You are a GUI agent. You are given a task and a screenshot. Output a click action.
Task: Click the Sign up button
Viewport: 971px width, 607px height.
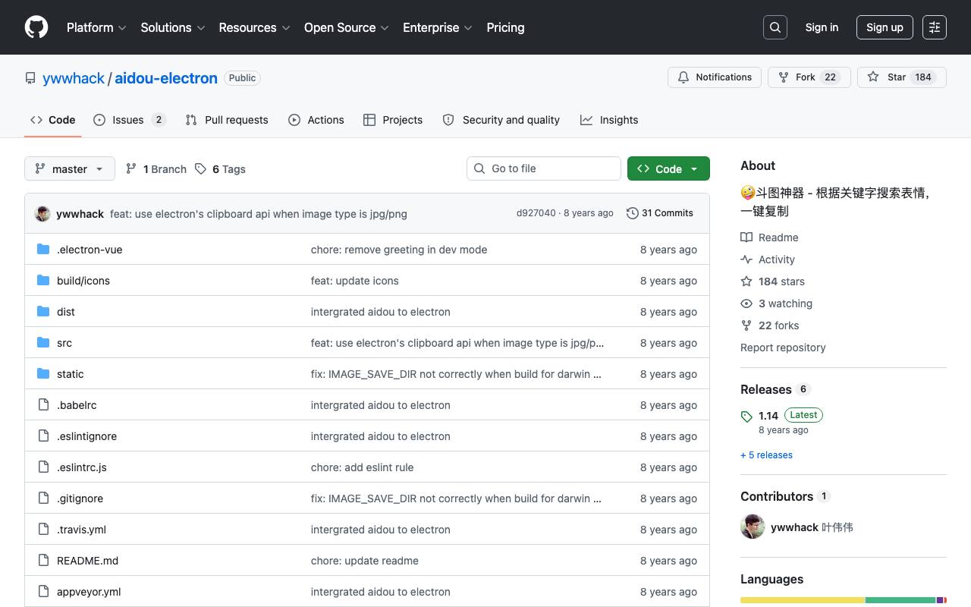pos(885,27)
